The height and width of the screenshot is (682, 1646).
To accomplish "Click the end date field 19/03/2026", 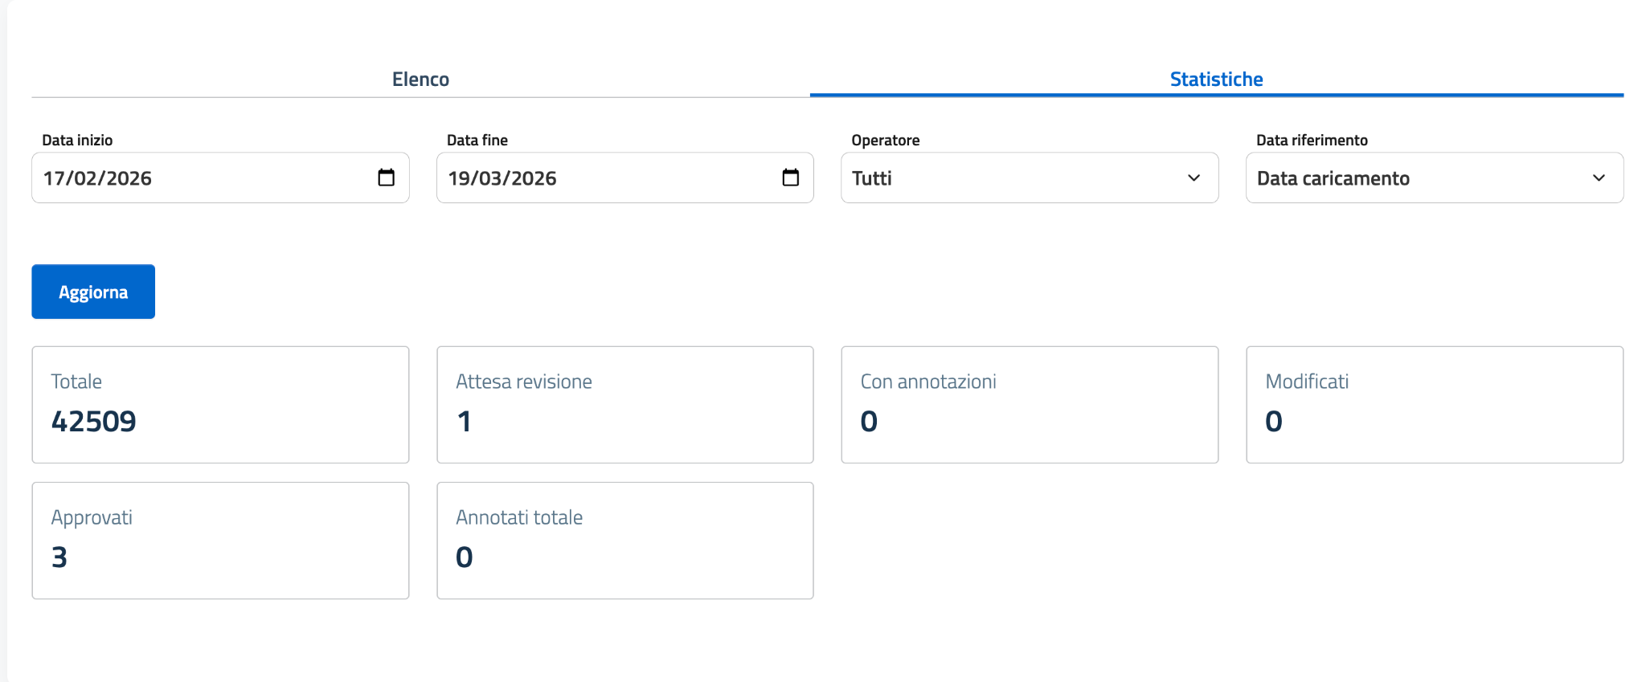I will click(603, 178).
